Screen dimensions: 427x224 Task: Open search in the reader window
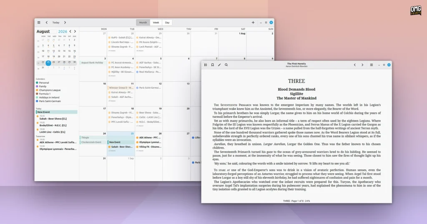(x=226, y=65)
